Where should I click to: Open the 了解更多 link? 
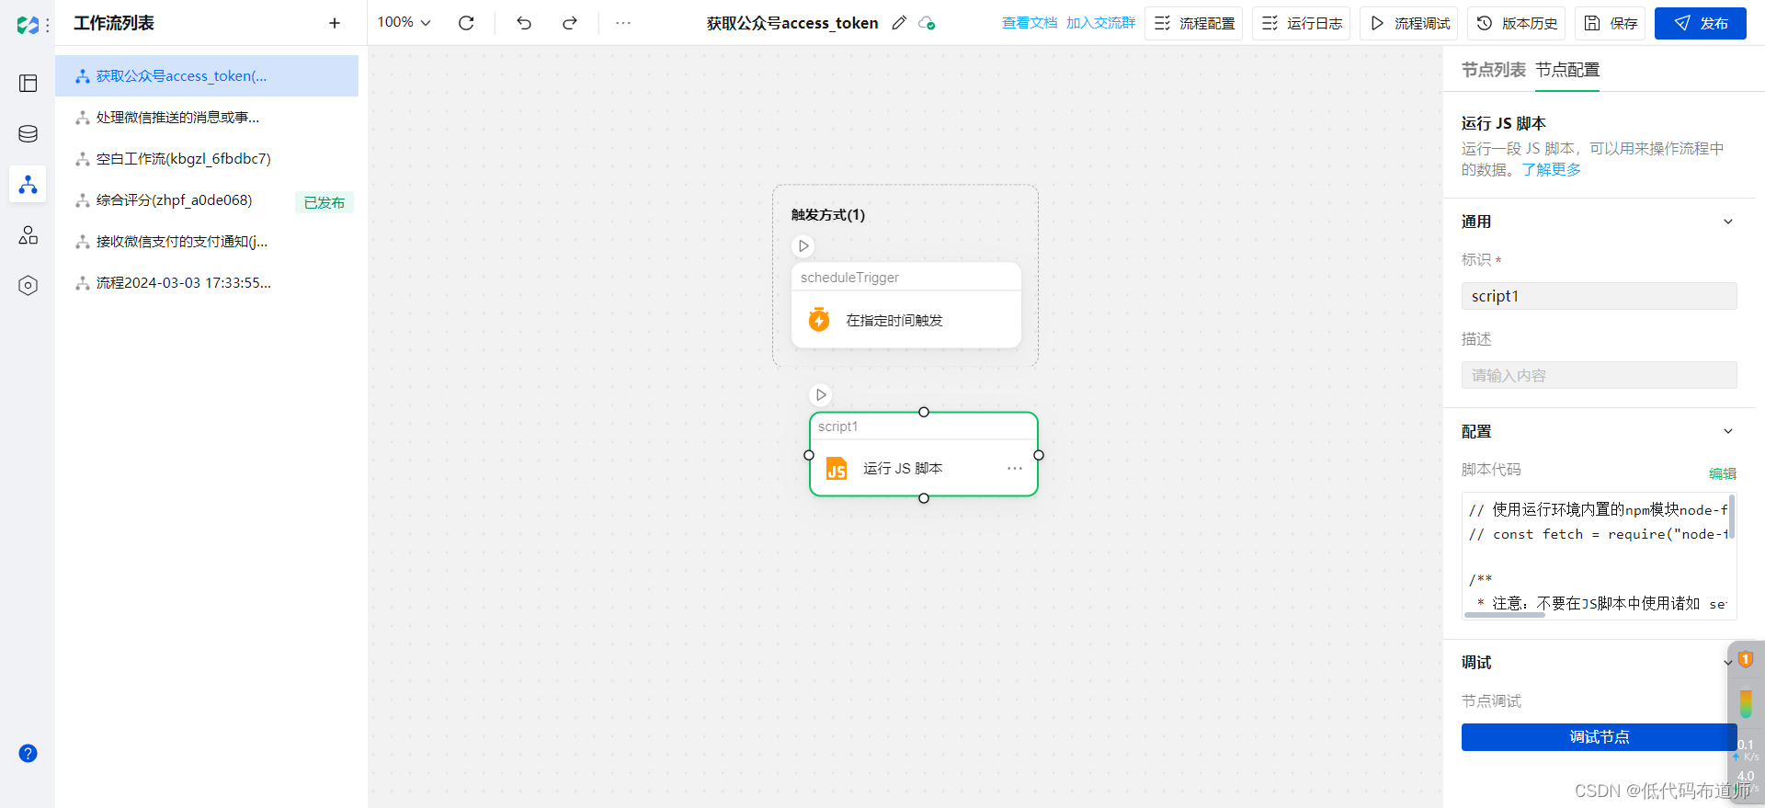pyautogui.click(x=1552, y=170)
